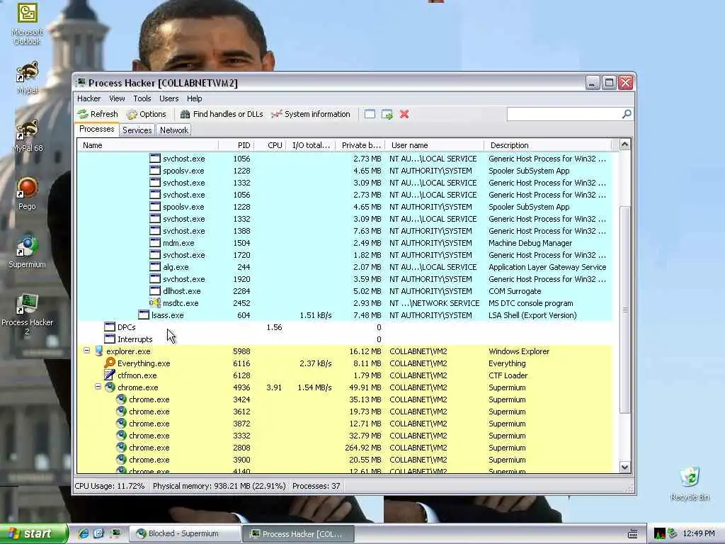The image size is (725, 544).
Task: Click the DPCs row icon
Action: 110,327
